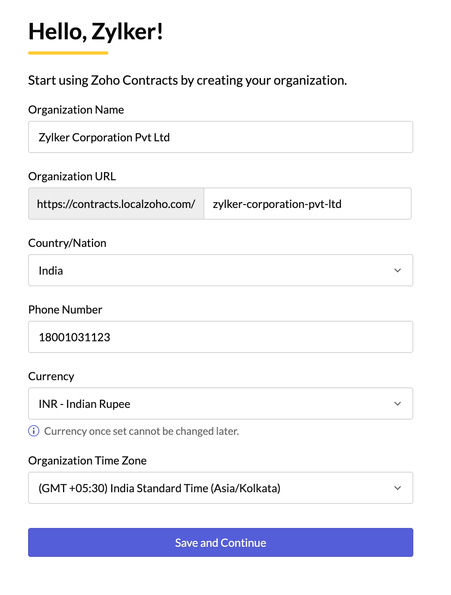451x595 pixels.
Task: Click the Phone Number label
Action: click(x=65, y=310)
